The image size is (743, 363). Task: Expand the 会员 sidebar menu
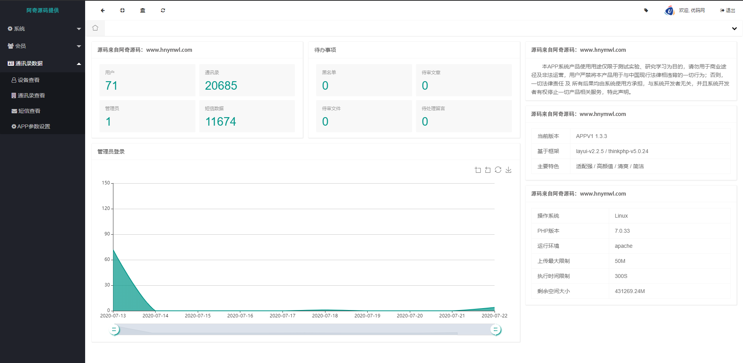point(43,46)
